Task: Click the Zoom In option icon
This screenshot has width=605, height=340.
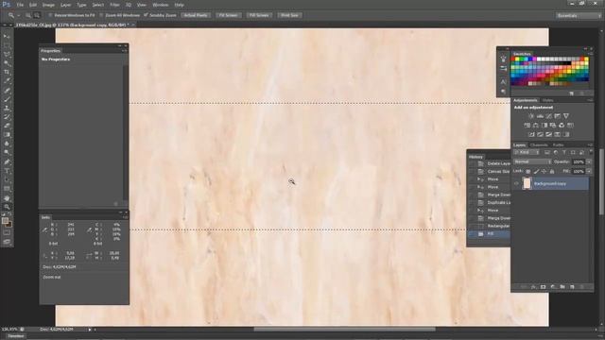Action: [x=28, y=15]
